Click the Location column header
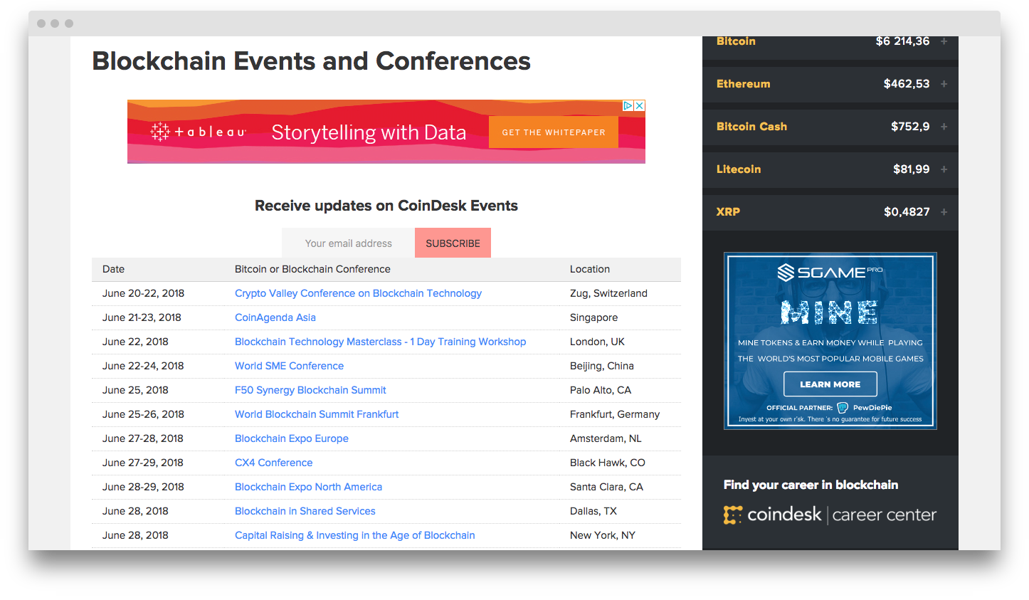 pos(590,269)
